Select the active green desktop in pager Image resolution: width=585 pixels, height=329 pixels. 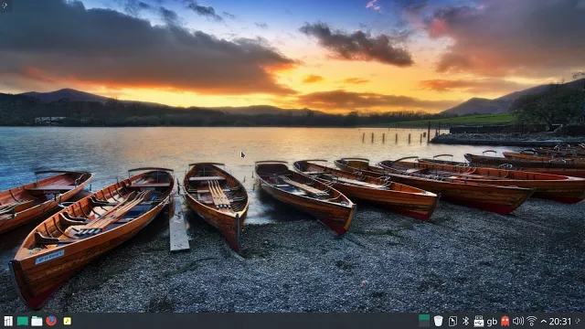(x=424, y=318)
